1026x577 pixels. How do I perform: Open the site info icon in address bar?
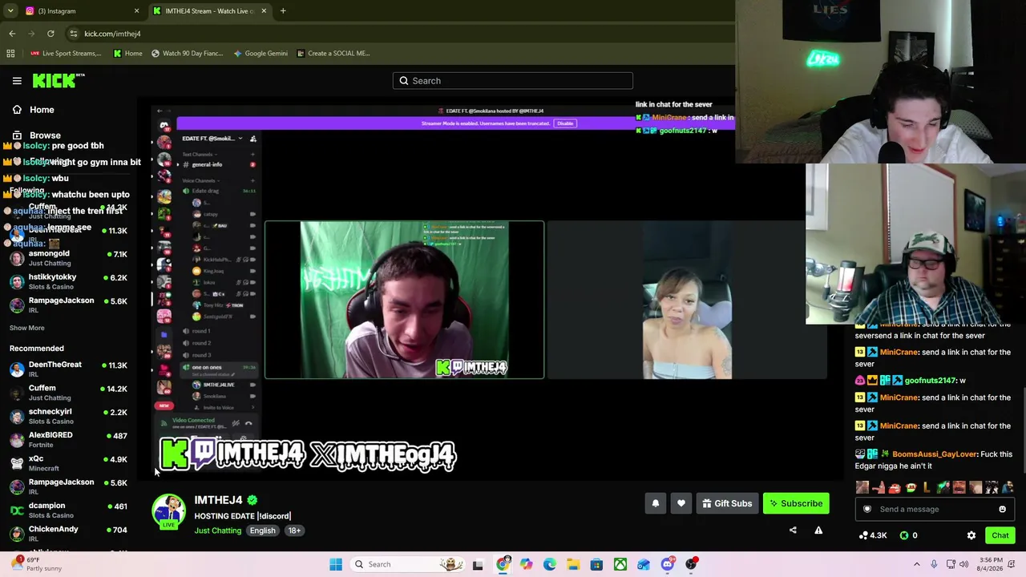pos(73,34)
